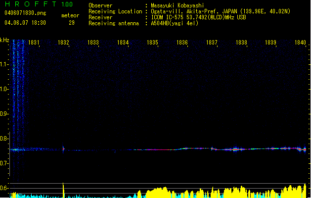Click the meteor label
Screen dimensions: 311x198
tap(70, 15)
